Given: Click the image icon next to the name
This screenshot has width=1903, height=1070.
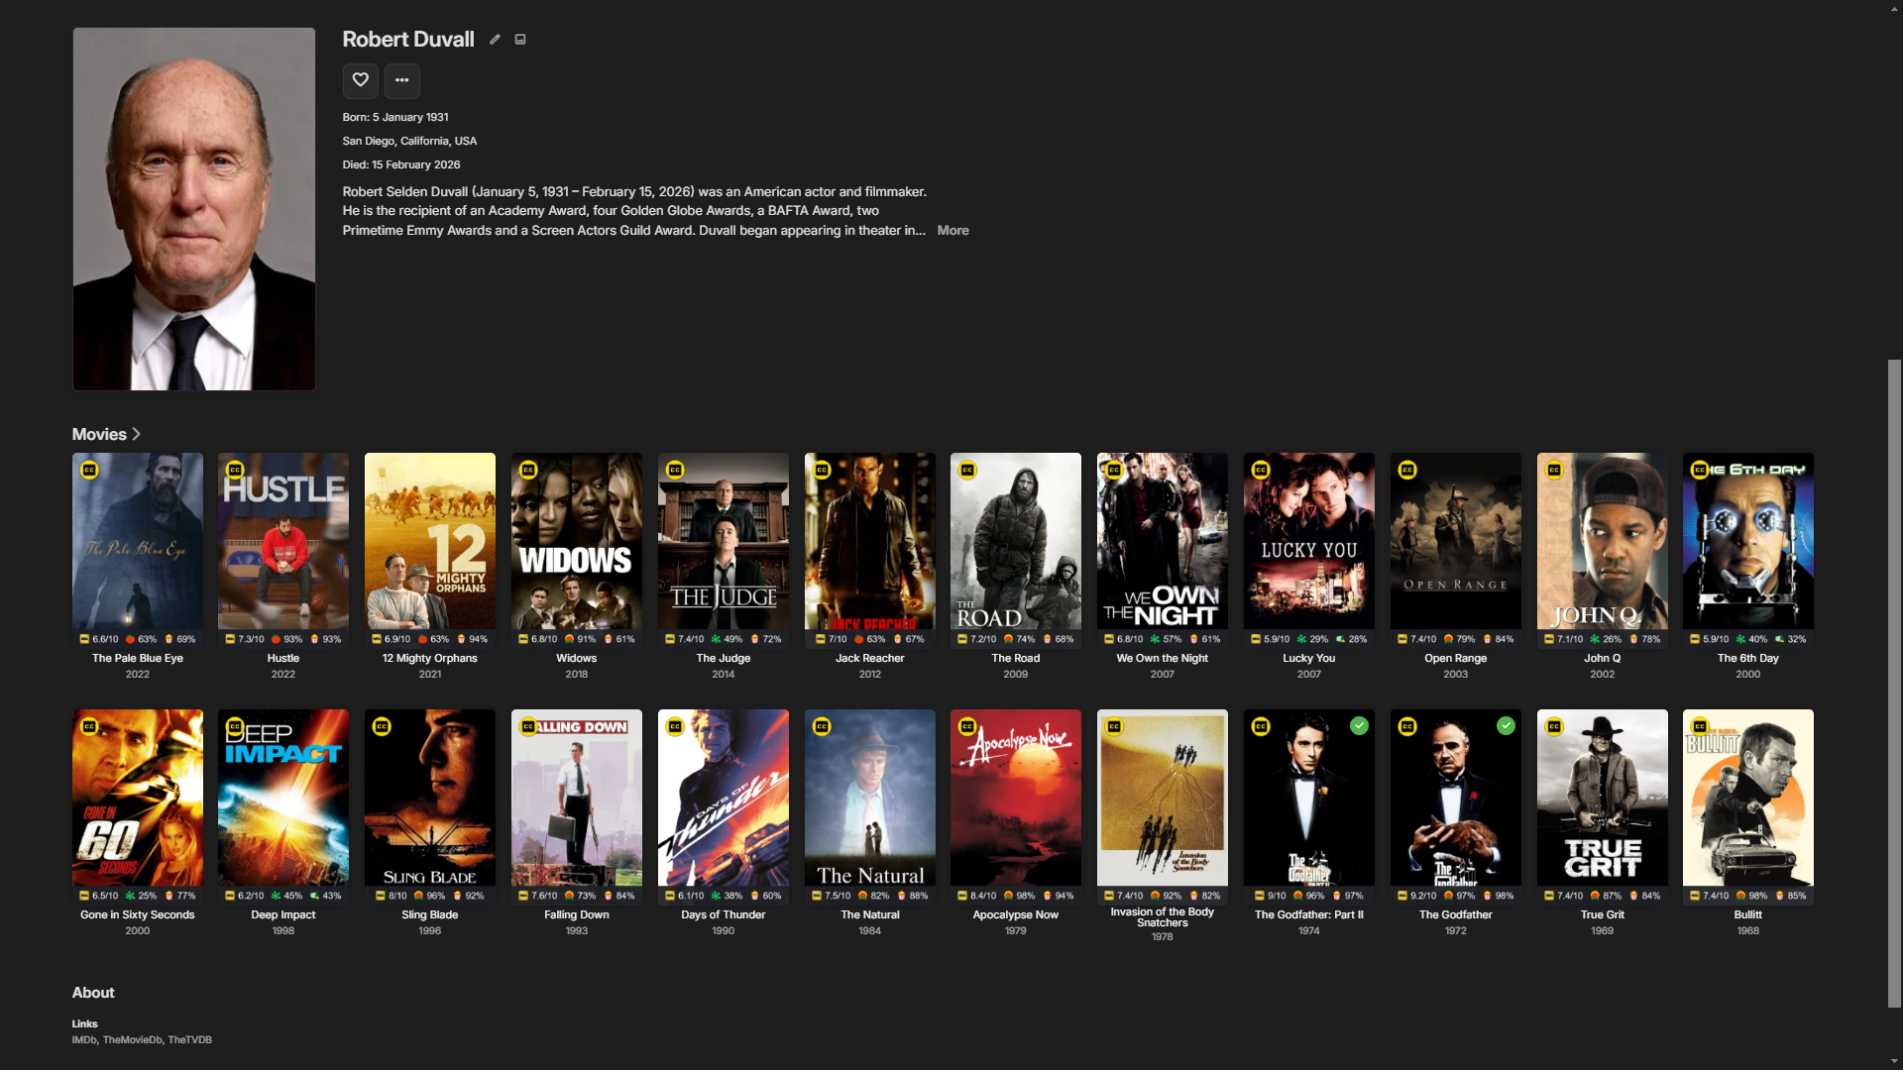Looking at the screenshot, I should click(x=520, y=40).
